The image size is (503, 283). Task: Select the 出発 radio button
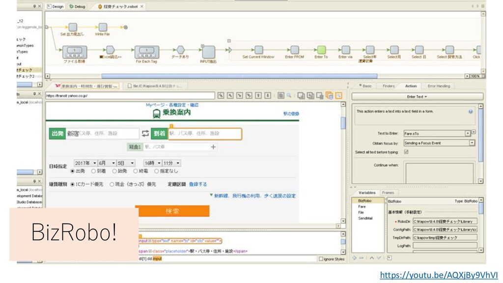73,171
